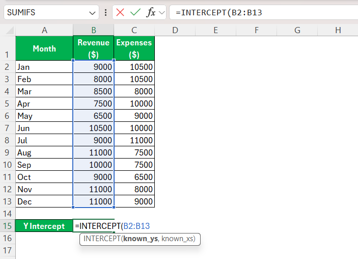Click Apr revenue cell 7500

point(93,103)
